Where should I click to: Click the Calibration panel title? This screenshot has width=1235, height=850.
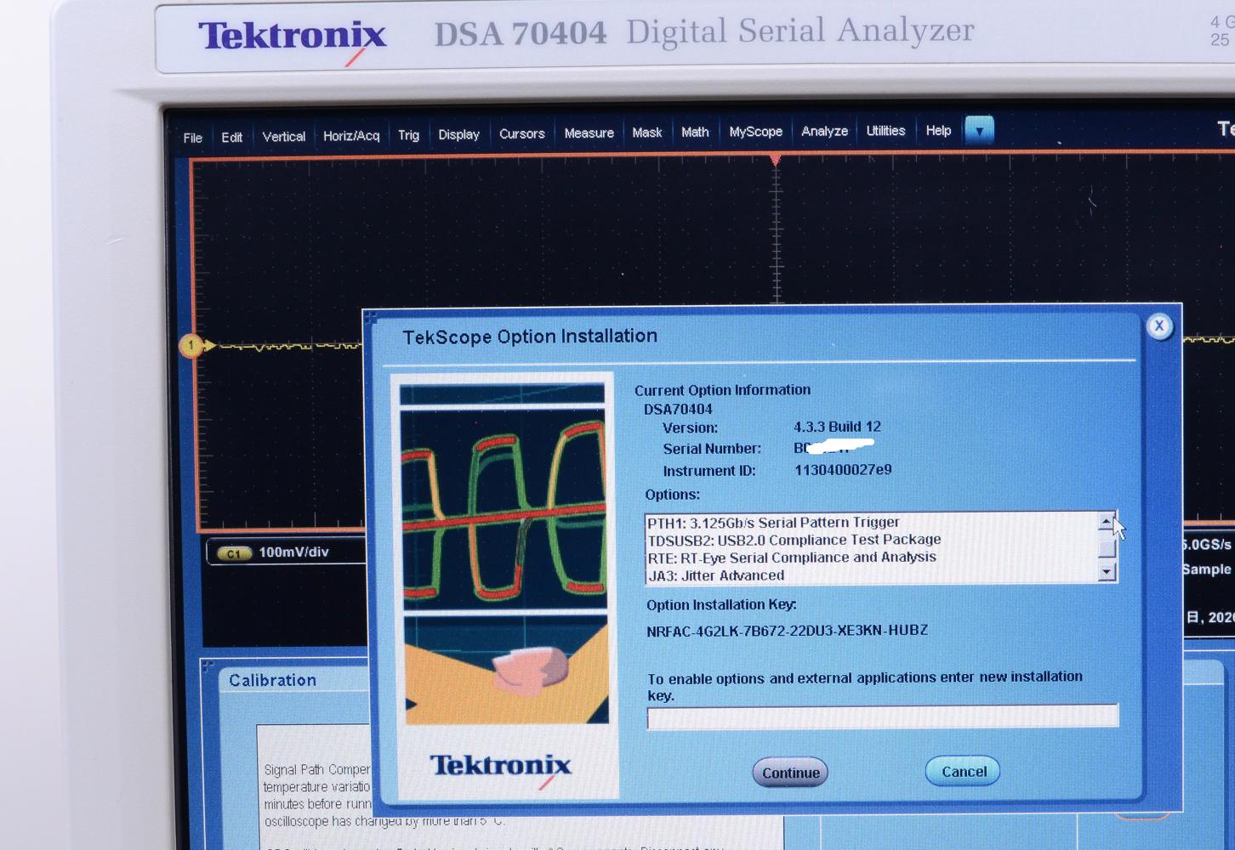[272, 680]
